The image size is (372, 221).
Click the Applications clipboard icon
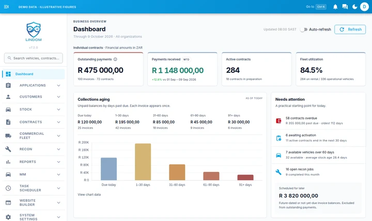pos(8,85)
